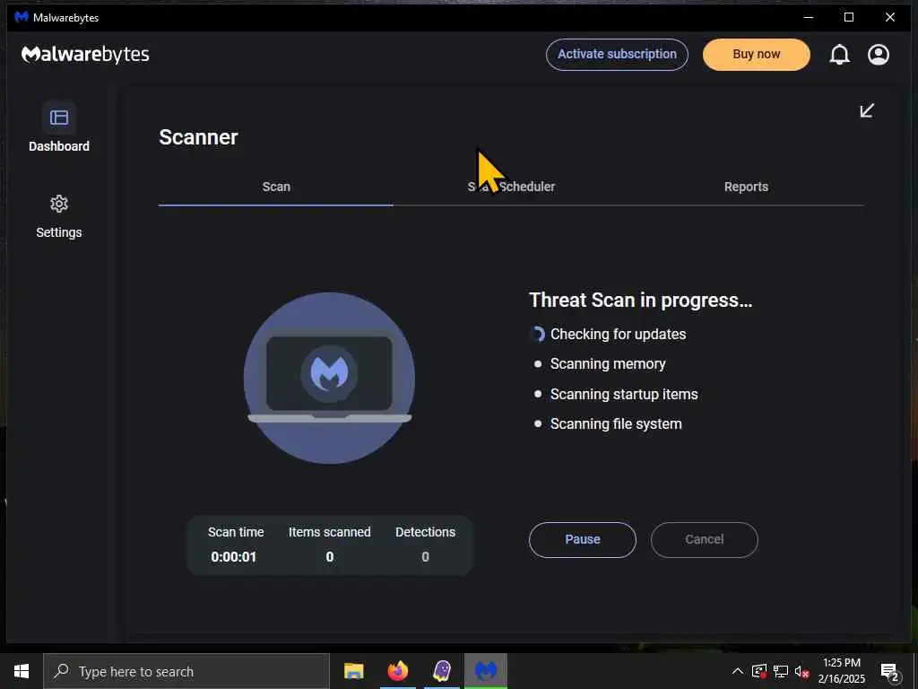Click the security tray icon with red dot

tap(758, 671)
